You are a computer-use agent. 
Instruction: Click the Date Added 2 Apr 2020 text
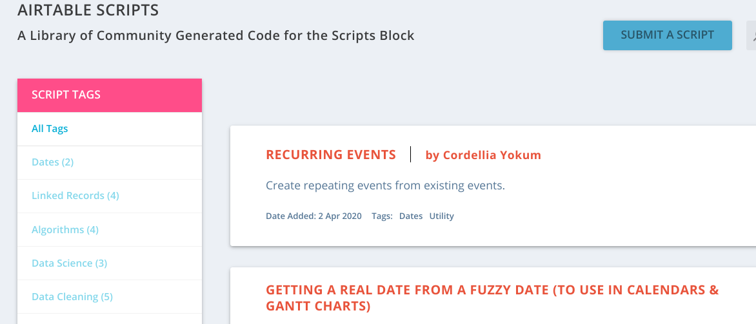pos(313,216)
